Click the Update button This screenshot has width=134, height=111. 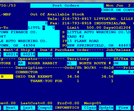[x=106, y=108]
